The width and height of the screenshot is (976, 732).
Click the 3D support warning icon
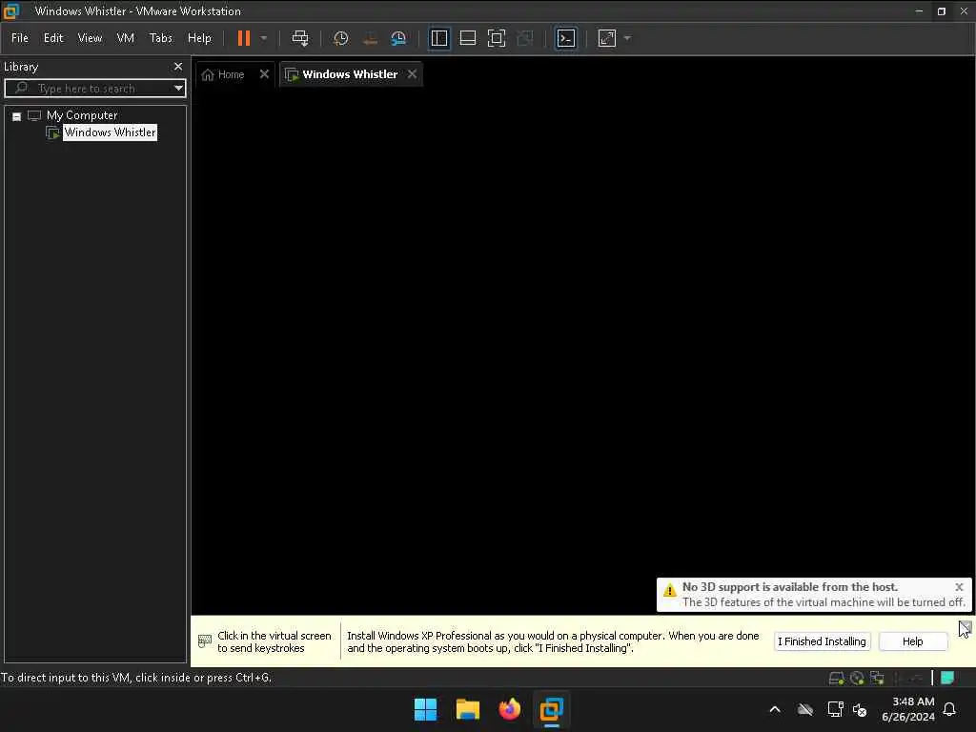[670, 590]
